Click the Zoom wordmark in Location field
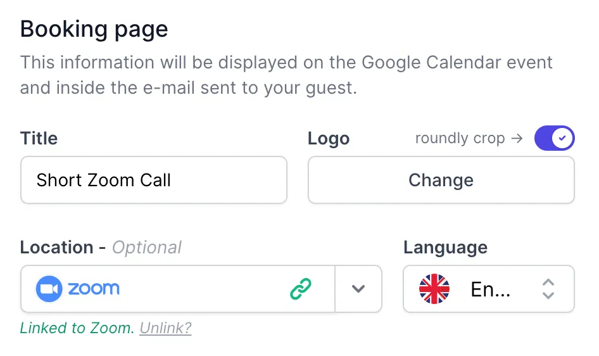Viewport: 599px width, 356px height. [x=94, y=289]
